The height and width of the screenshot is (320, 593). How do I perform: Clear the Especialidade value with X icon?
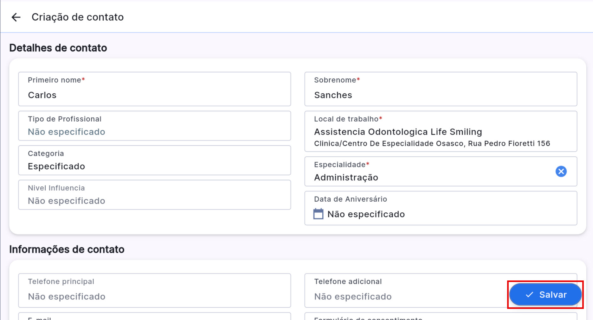pyautogui.click(x=561, y=172)
